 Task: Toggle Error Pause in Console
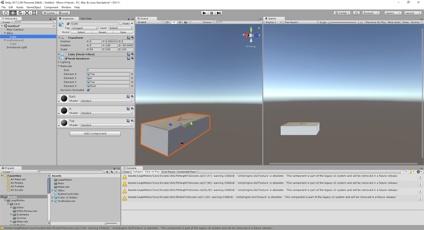point(168,172)
